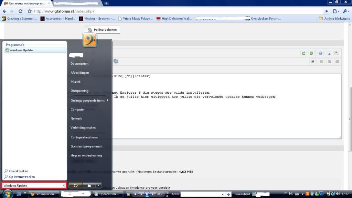The width and height of the screenshot is (352, 198).
Task: Reload the gtaforum.nl page
Action: tap(20, 11)
